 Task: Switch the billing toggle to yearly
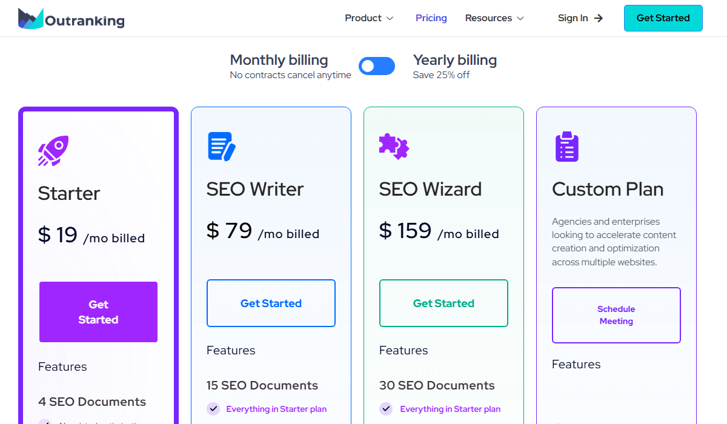(x=377, y=65)
